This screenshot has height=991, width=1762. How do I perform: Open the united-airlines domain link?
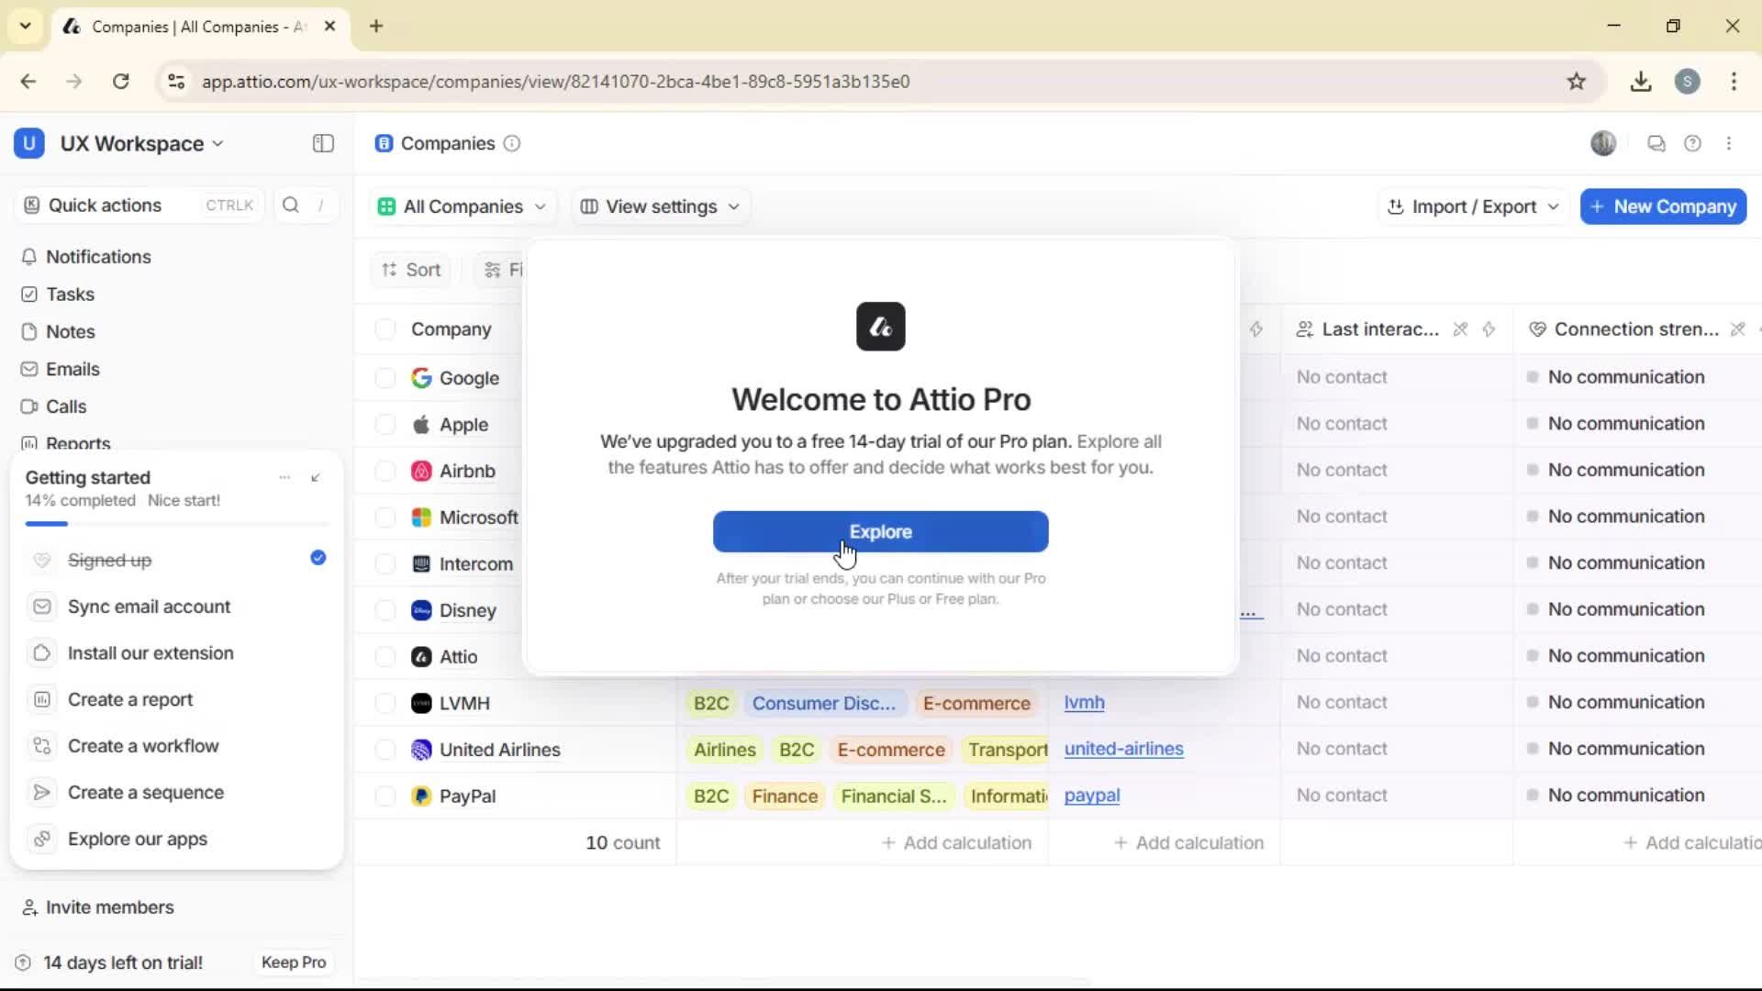[x=1125, y=750]
